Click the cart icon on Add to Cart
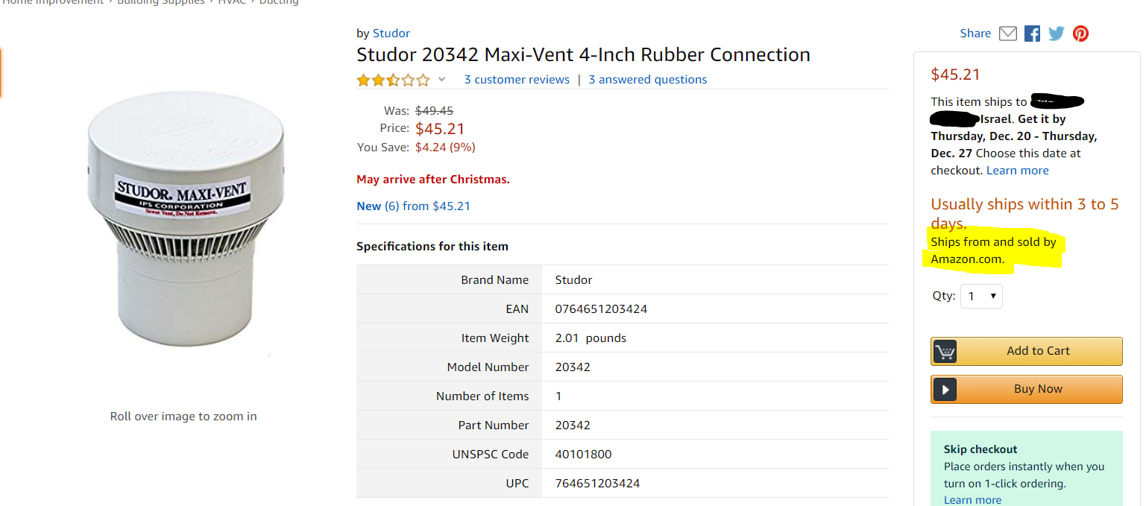This screenshot has width=1146, height=506. point(945,351)
